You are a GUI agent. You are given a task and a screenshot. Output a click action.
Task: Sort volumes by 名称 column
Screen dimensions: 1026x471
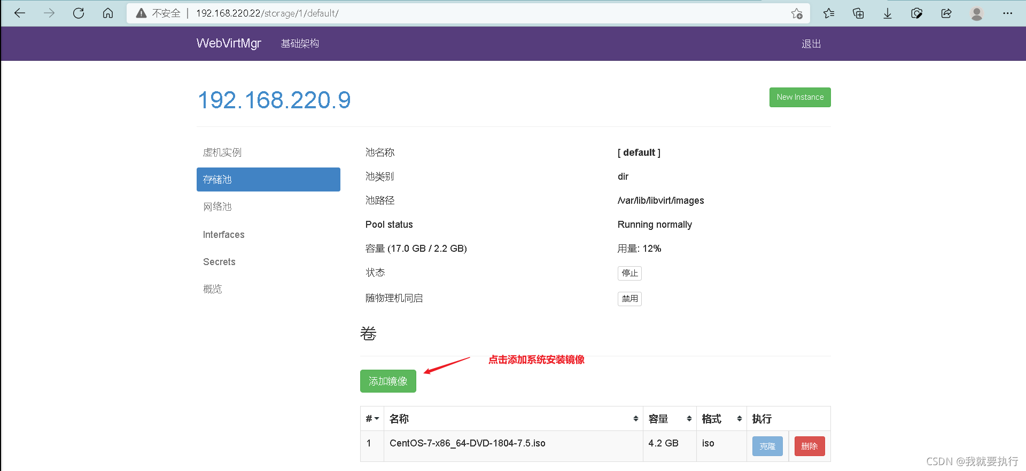click(513, 419)
